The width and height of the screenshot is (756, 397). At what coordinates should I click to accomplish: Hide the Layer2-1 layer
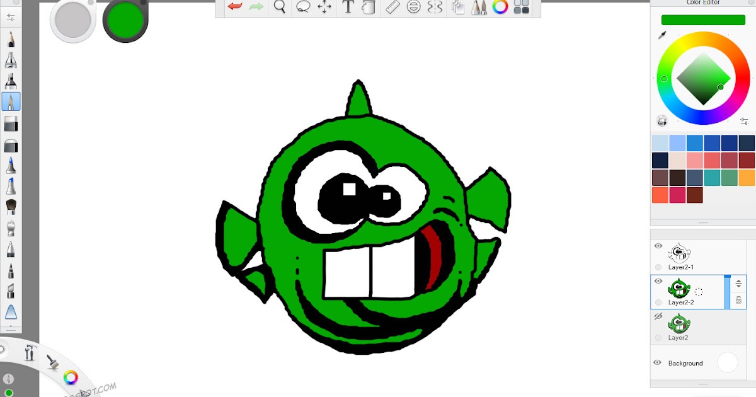tap(658, 246)
